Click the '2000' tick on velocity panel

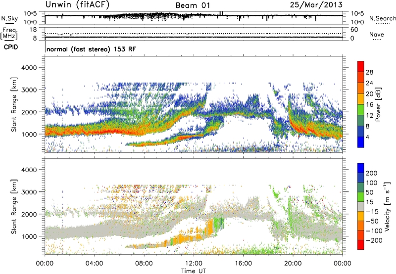click(29, 214)
